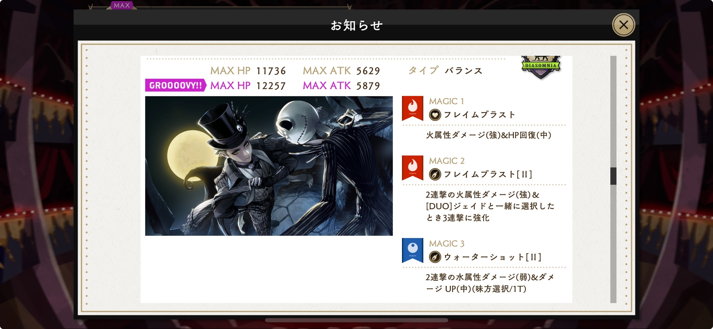Click the MAGIC 3 heading
This screenshot has width=713, height=329.
click(x=447, y=243)
